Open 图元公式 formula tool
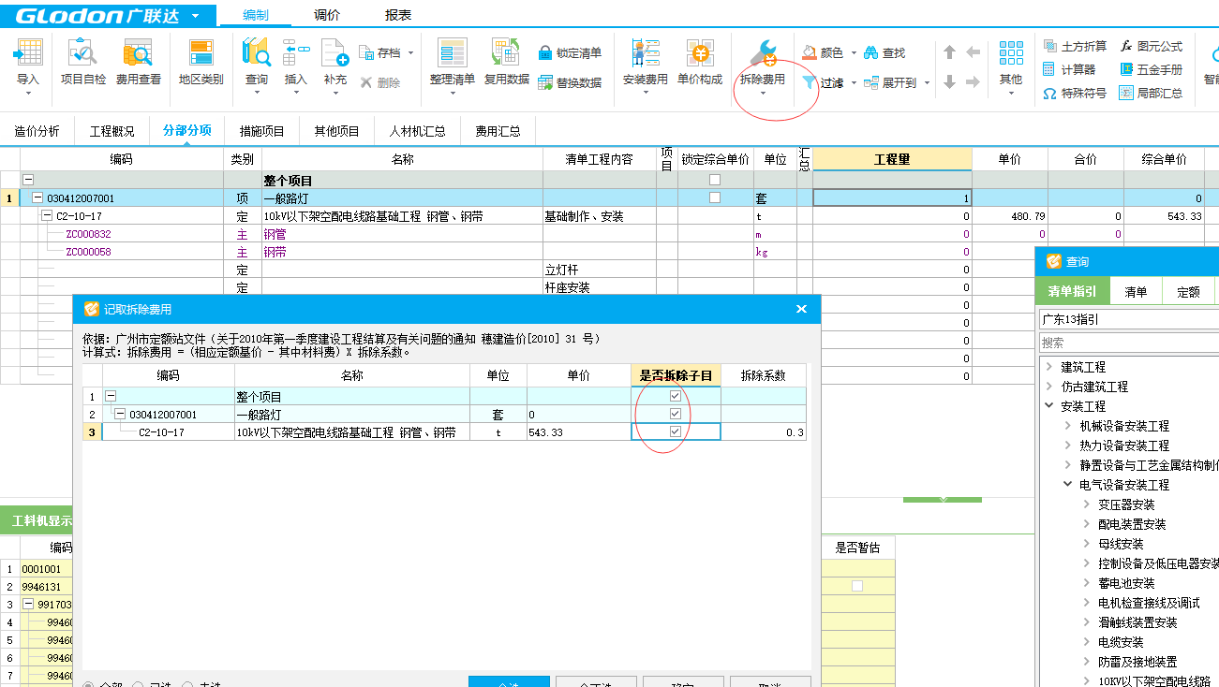The image size is (1219, 687). tap(1152, 46)
